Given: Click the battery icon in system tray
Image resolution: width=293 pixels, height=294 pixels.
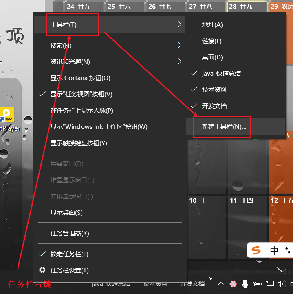Looking at the screenshot, I should click(257, 283).
